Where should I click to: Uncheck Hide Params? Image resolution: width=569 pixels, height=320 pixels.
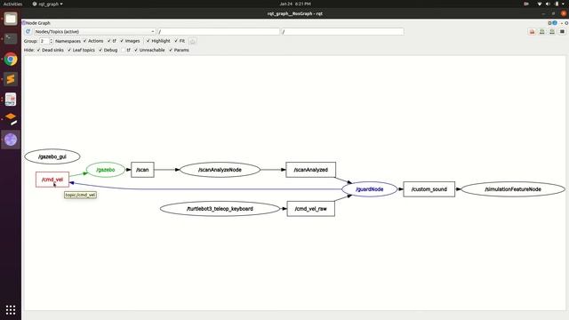179,50
